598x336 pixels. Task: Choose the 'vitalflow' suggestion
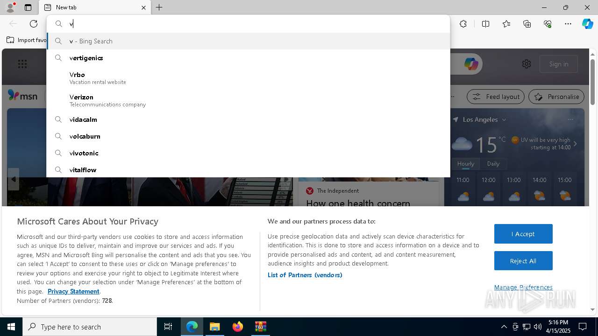[x=249, y=170]
